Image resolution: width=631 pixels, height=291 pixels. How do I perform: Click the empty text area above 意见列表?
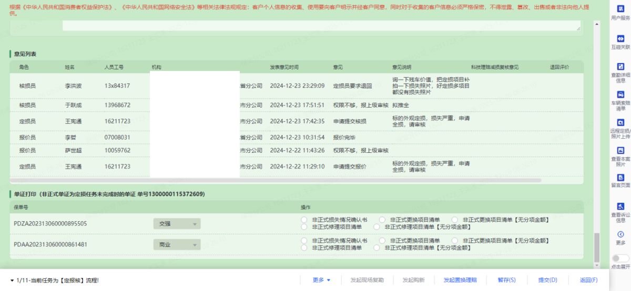click(321, 26)
